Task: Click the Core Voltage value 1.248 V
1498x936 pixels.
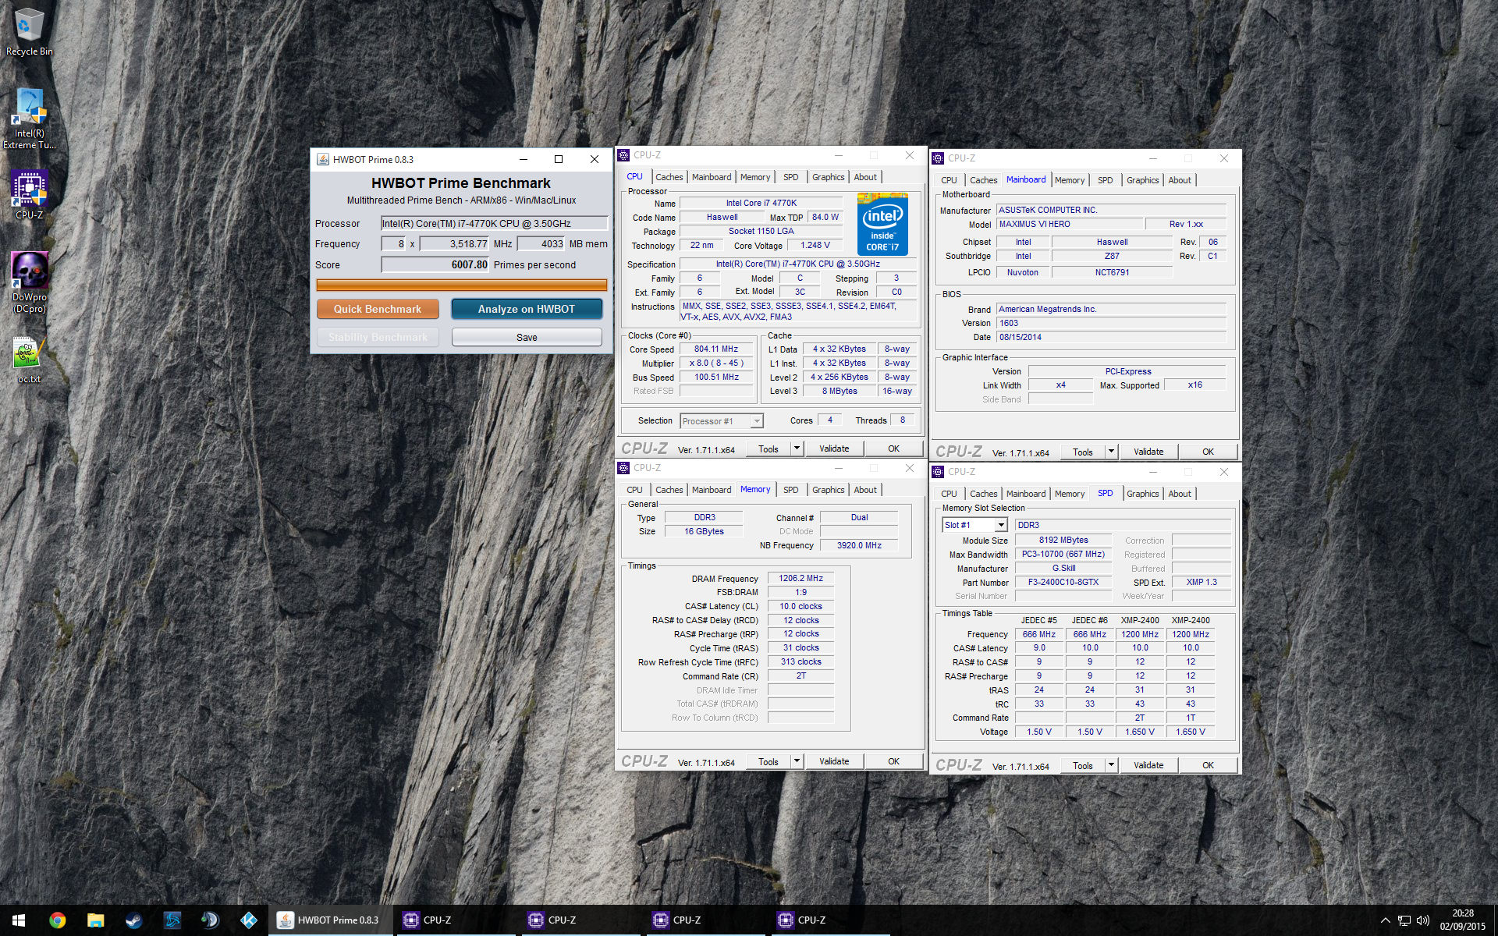Action: pyautogui.click(x=815, y=245)
